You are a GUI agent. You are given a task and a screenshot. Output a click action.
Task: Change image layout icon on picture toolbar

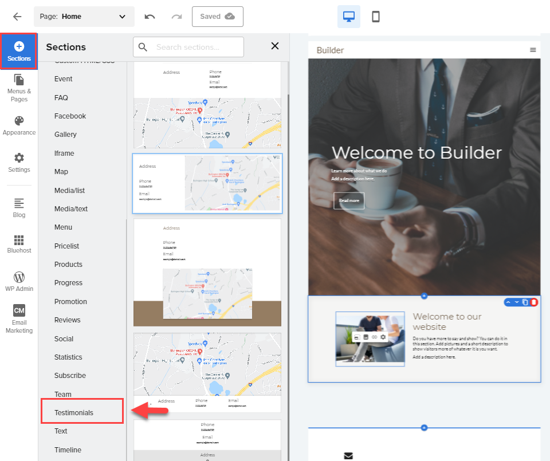tap(357, 337)
